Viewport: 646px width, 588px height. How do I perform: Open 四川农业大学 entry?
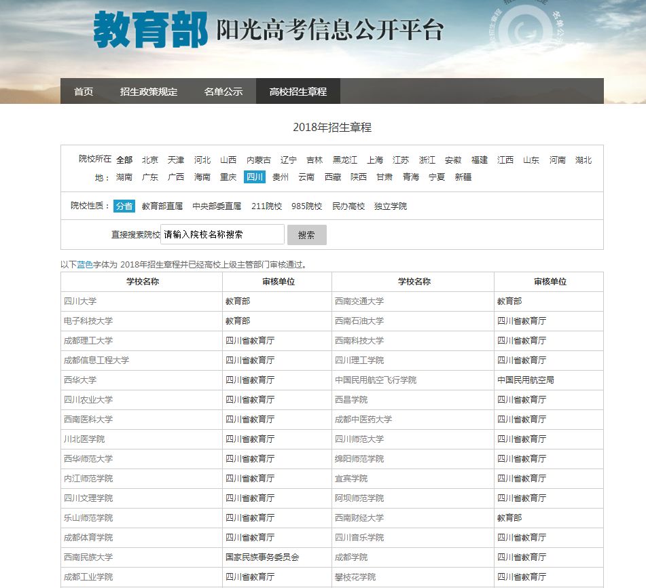[x=88, y=399]
